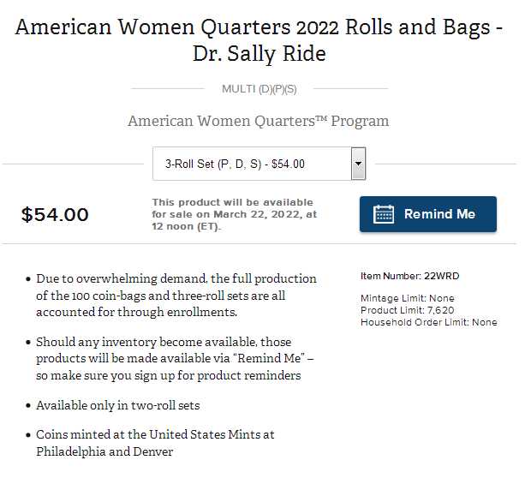Image resolution: width=525 pixels, height=478 pixels.
Task: Open American Women Quarters Program subtitle
Action: tap(259, 121)
